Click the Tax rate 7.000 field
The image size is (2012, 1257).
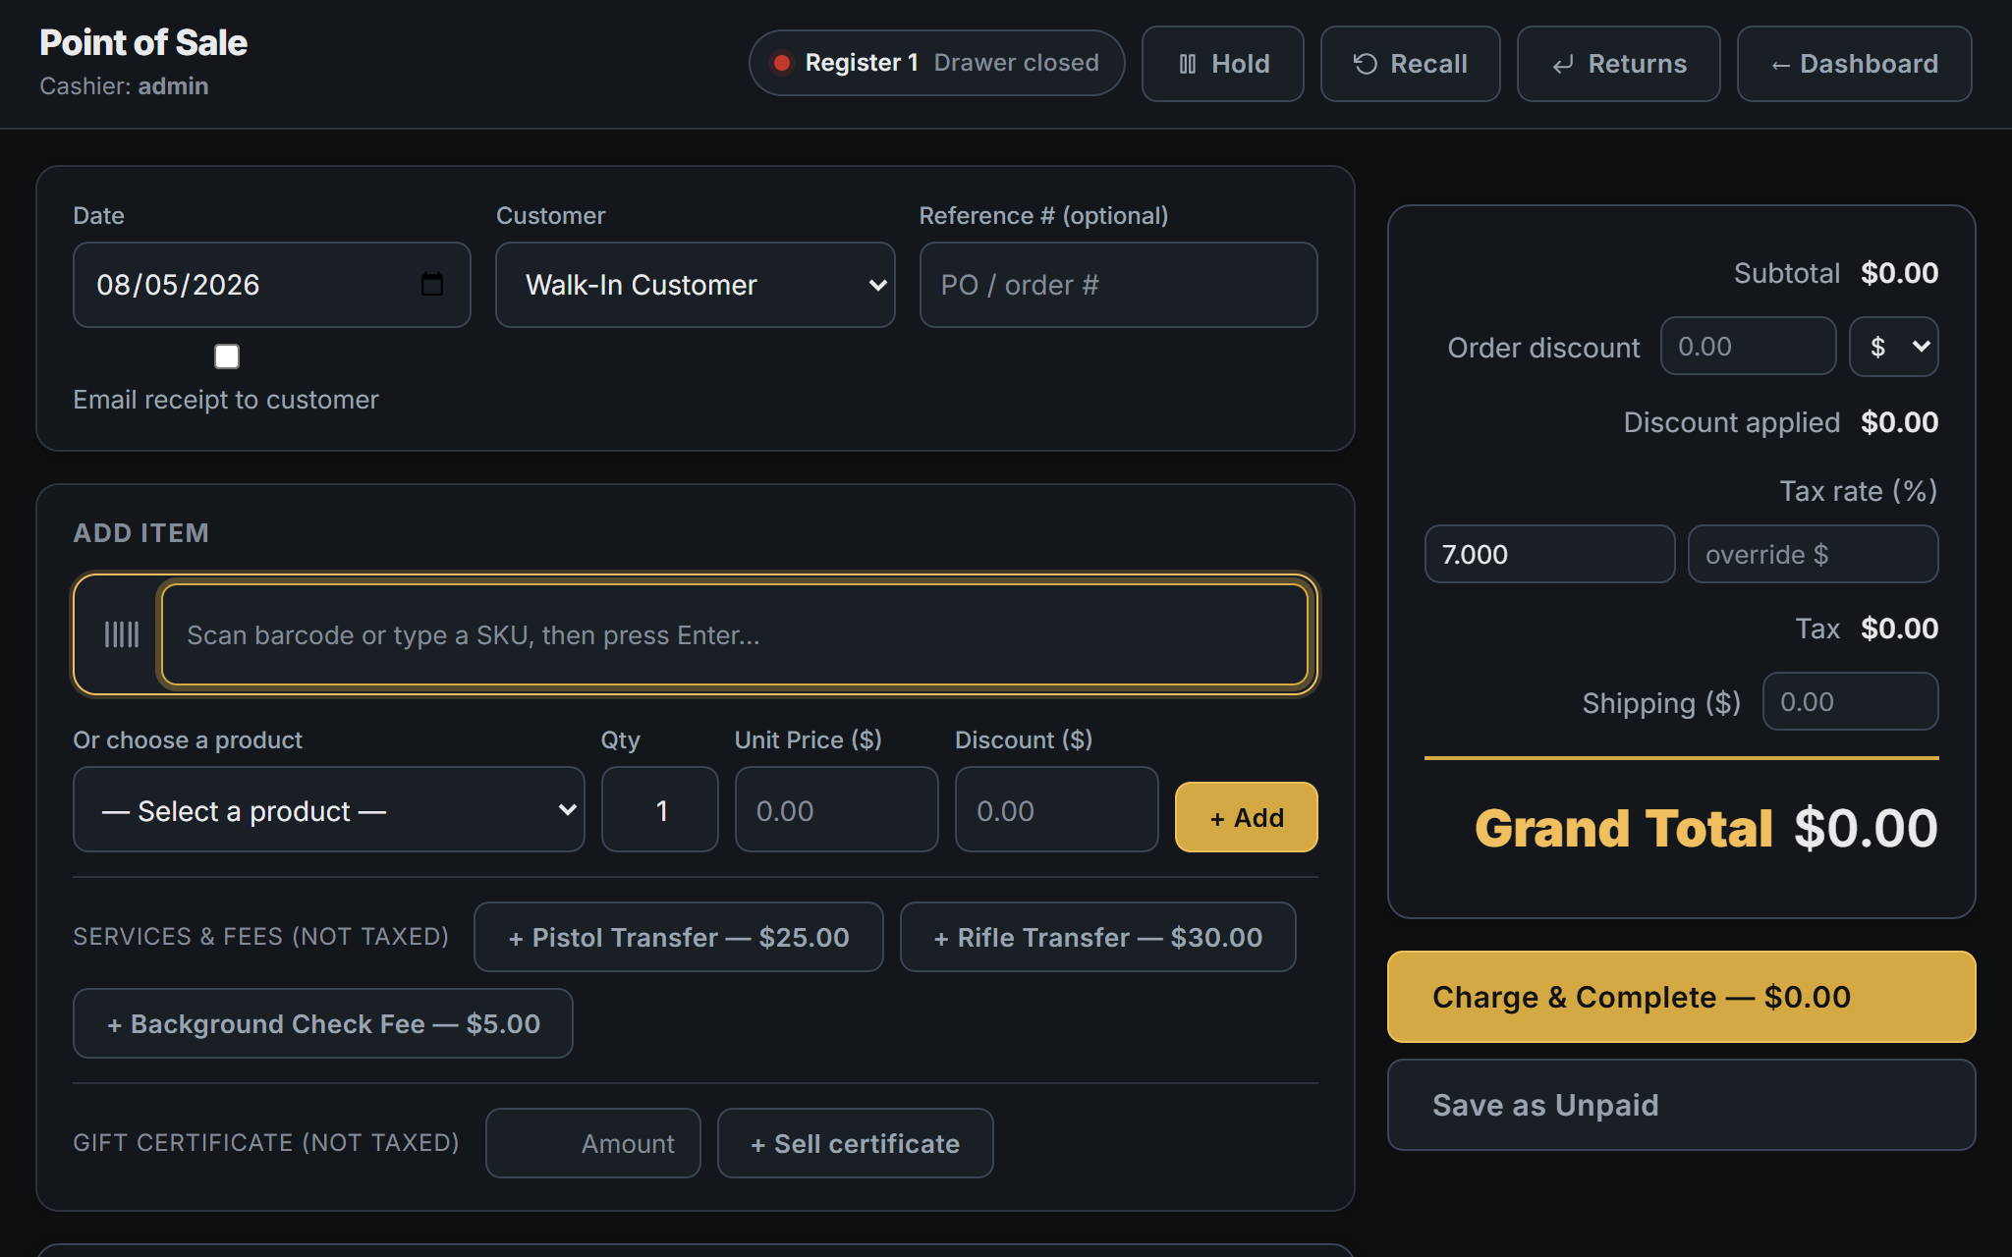1550,554
